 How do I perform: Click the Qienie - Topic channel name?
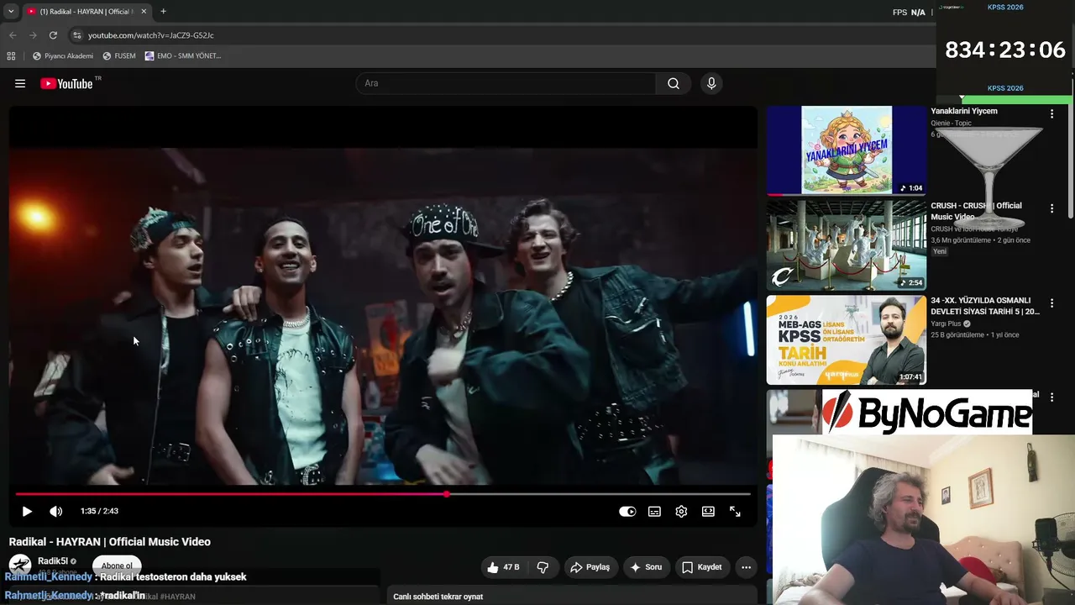point(951,124)
